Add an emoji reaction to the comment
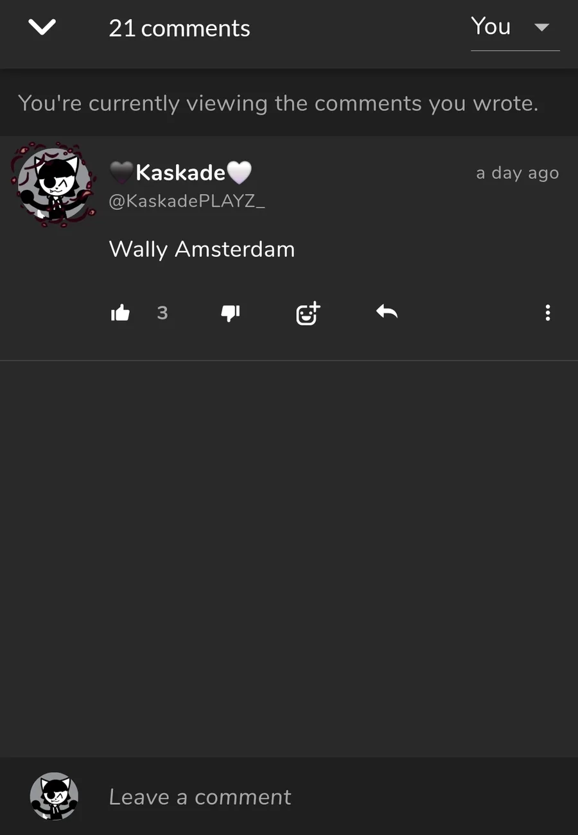 308,313
